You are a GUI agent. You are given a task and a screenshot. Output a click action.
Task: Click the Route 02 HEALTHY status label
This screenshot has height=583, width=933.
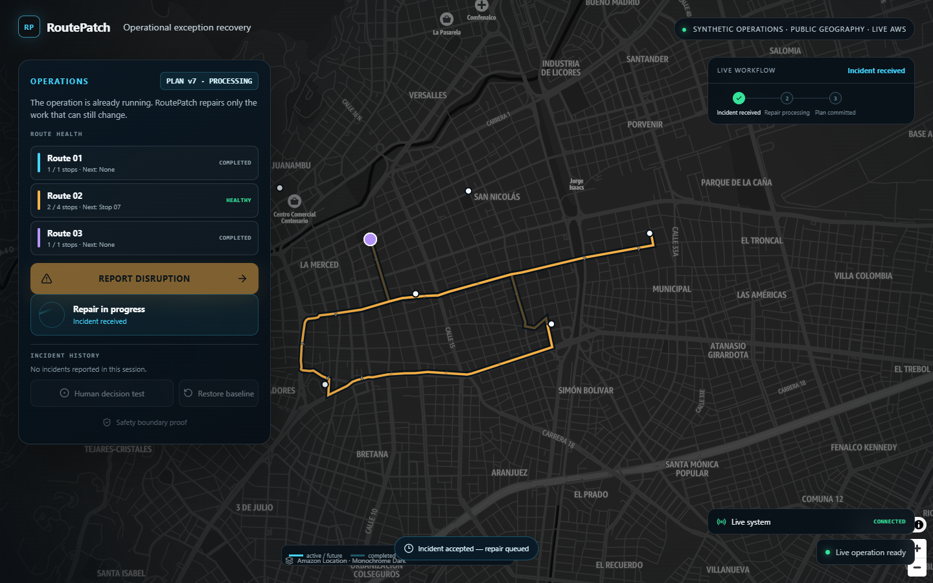238,200
